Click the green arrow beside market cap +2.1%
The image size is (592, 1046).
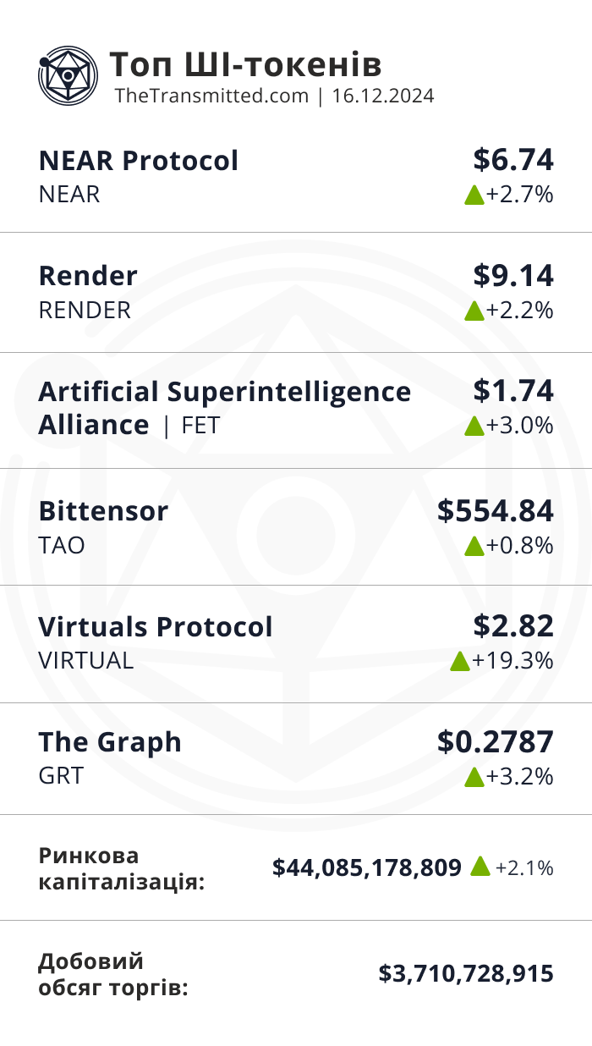[480, 866]
